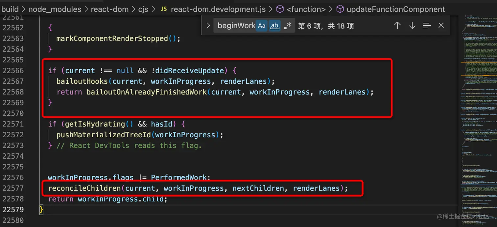Close the find widget

441,25
